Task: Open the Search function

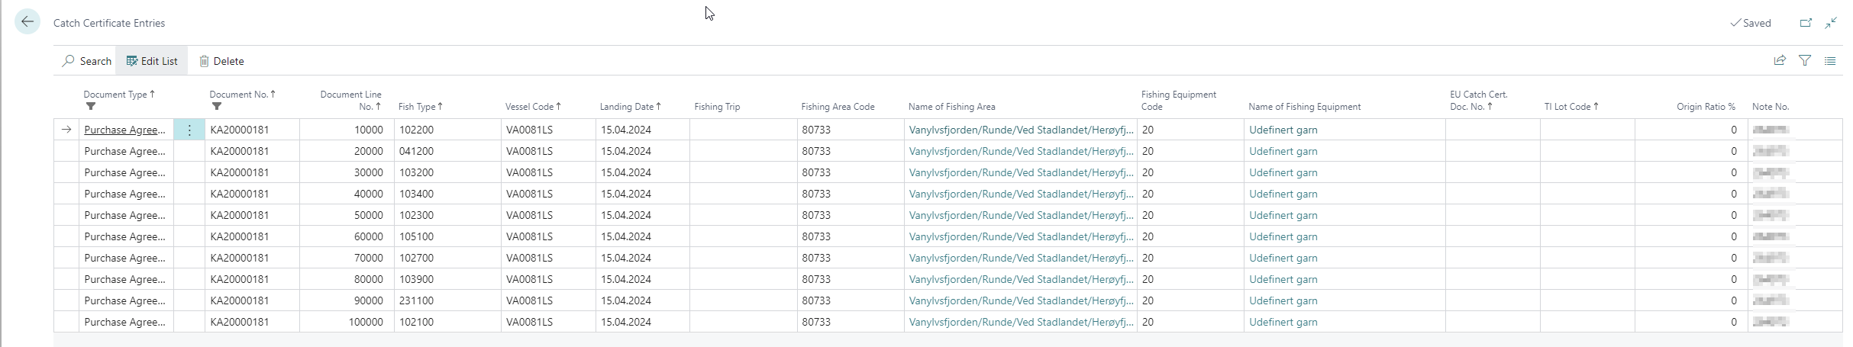Action: point(87,61)
